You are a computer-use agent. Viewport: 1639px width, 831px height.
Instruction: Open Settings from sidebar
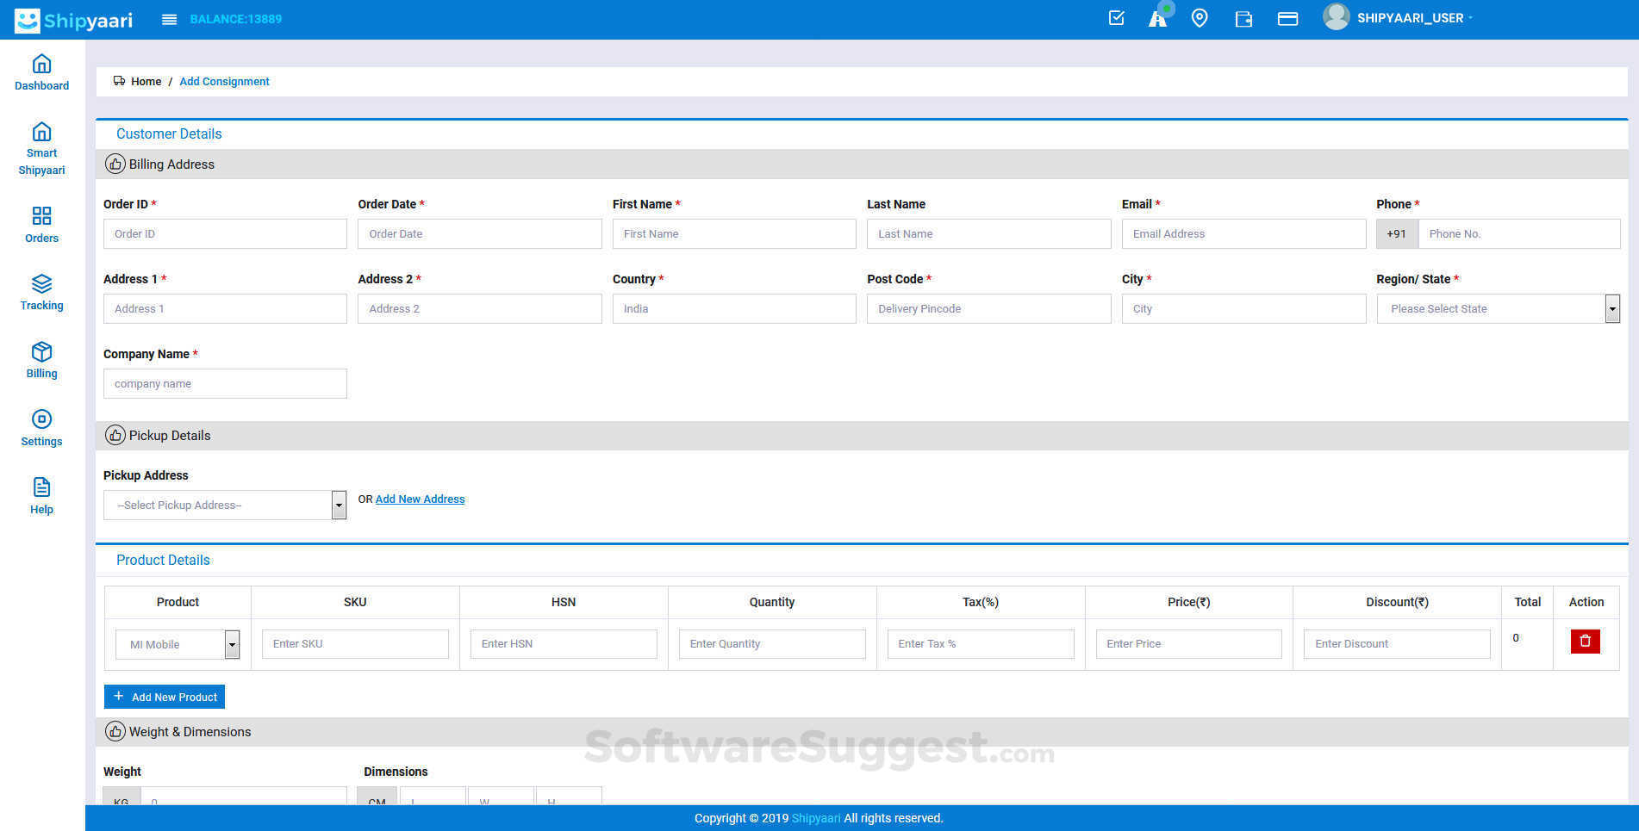41,428
